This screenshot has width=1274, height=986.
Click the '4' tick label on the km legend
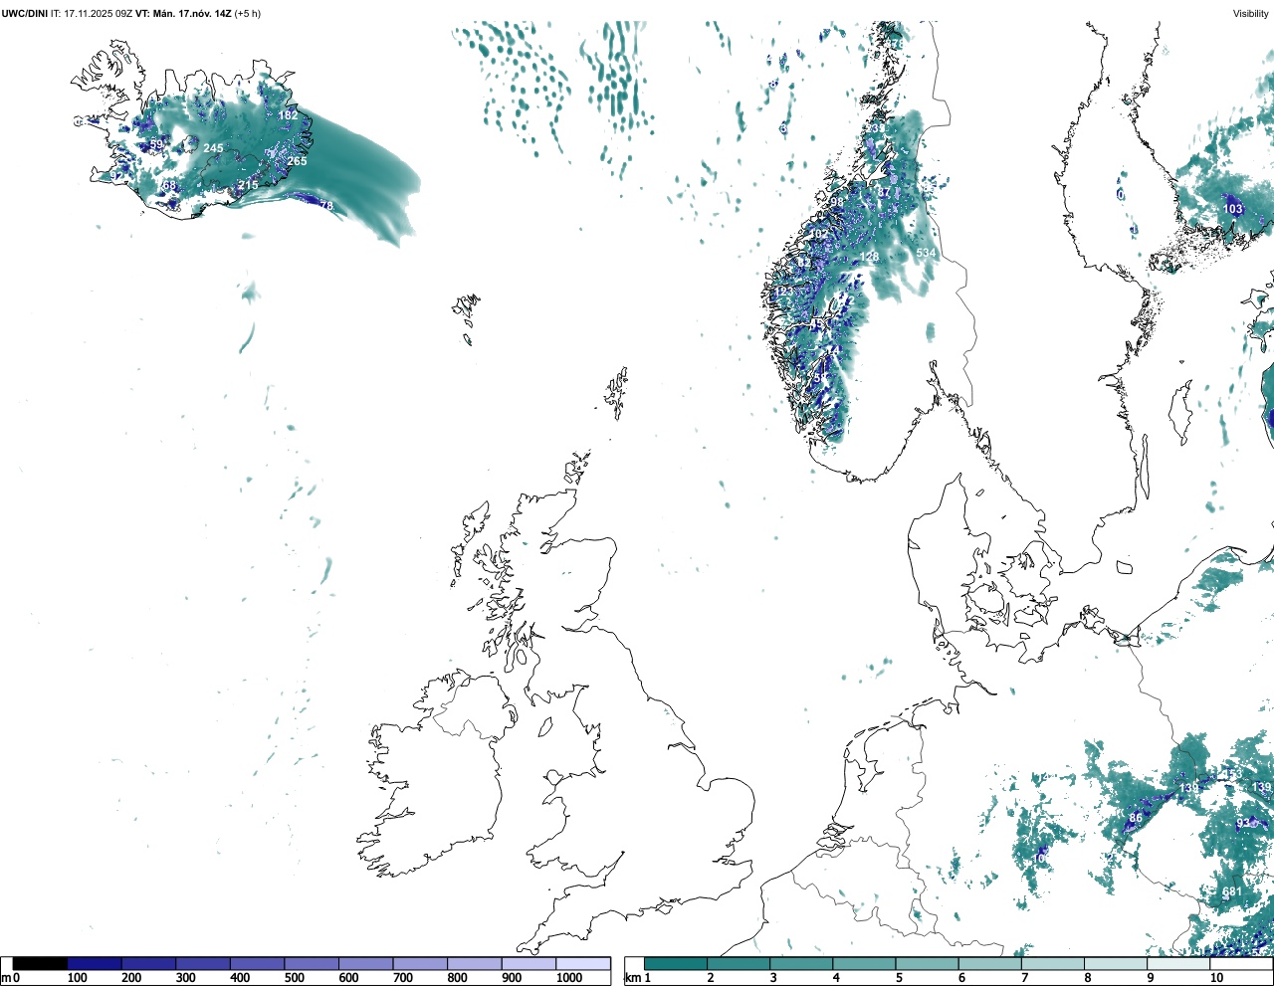tap(836, 978)
